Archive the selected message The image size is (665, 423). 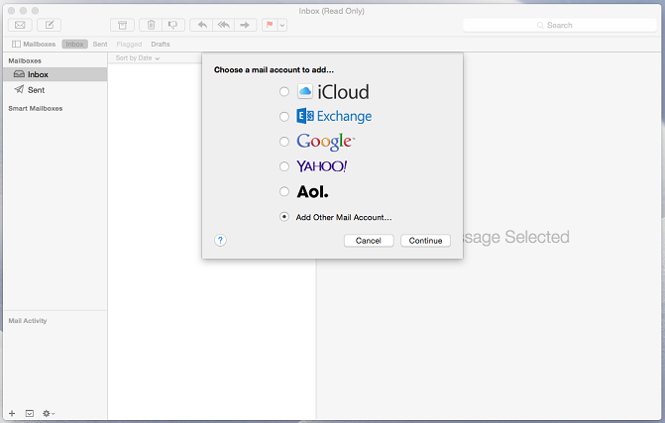tap(122, 25)
